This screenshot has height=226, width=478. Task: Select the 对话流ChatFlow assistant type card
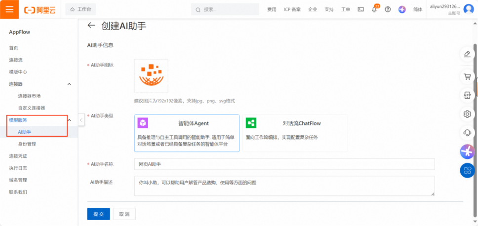295,133
